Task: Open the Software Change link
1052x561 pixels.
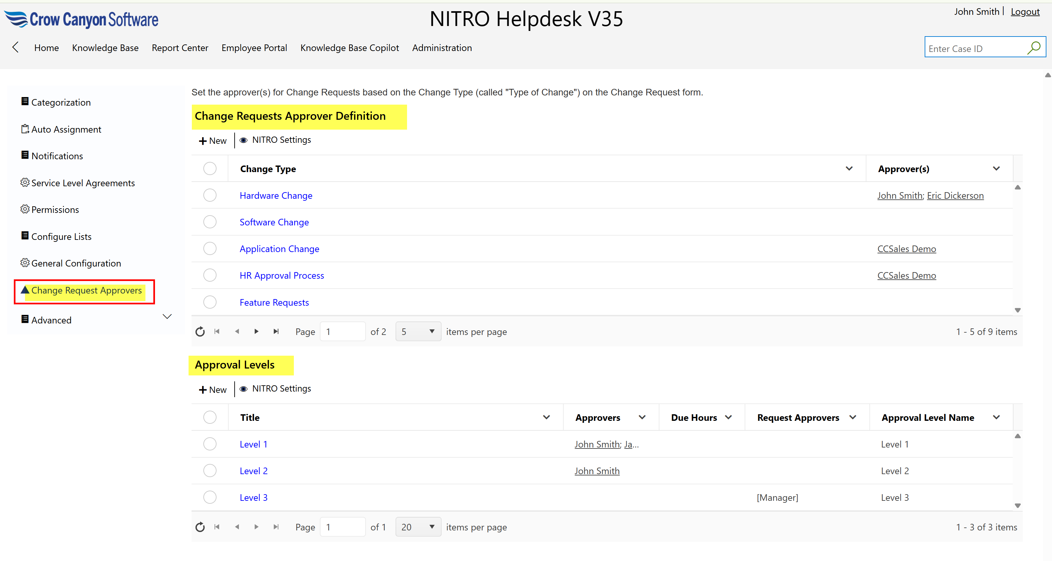Action: tap(274, 222)
